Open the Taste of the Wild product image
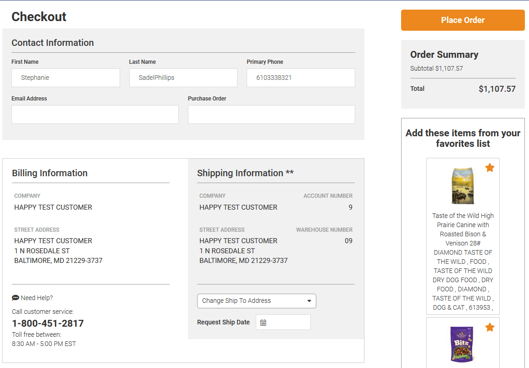This screenshot has height=368, width=529. 463,186
